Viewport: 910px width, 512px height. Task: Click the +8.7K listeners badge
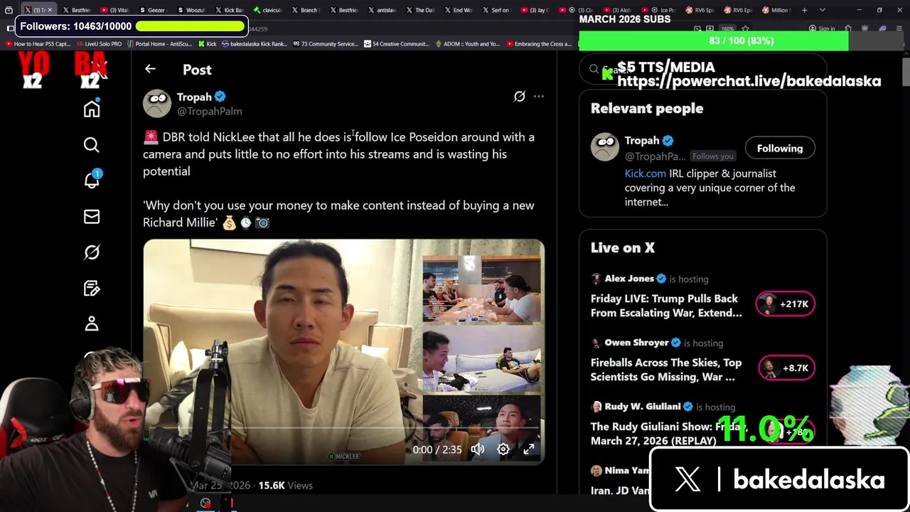tap(785, 368)
